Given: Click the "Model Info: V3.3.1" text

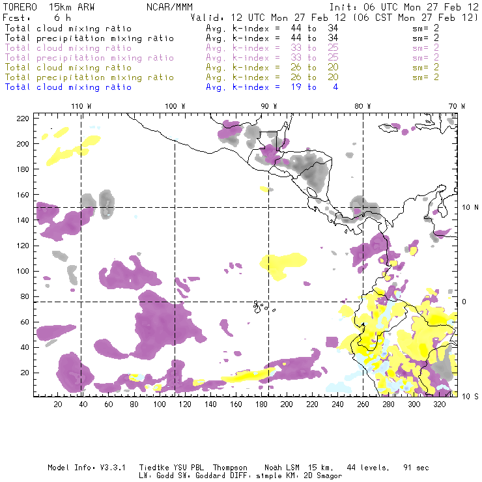Looking at the screenshot, I should tap(87, 468).
